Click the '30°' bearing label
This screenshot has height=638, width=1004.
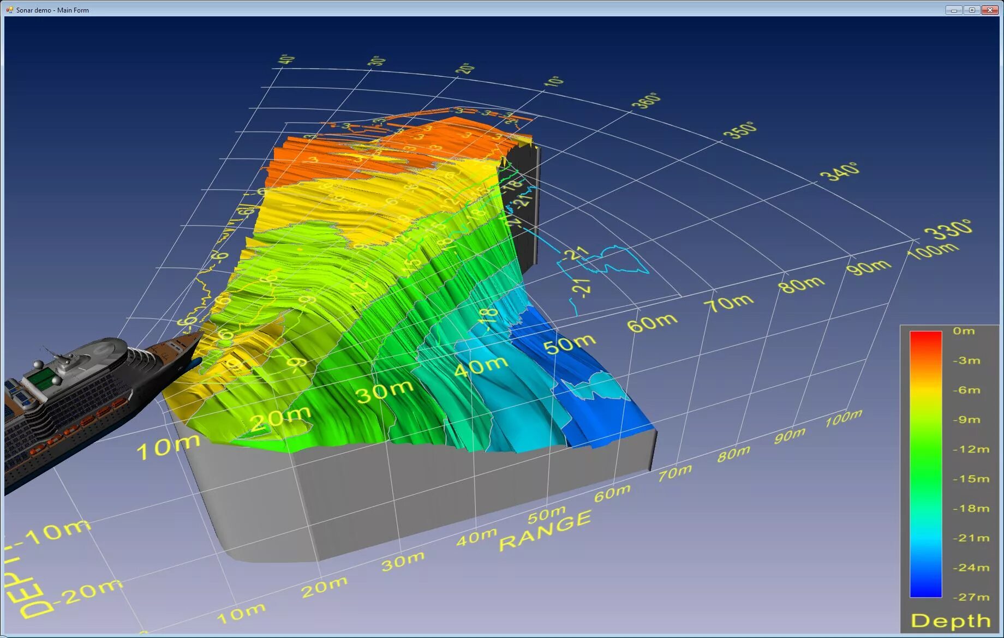coord(377,61)
